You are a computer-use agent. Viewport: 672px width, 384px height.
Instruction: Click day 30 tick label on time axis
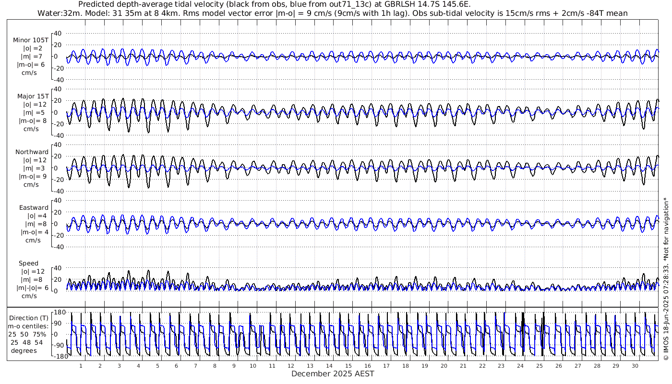[x=635, y=366]
